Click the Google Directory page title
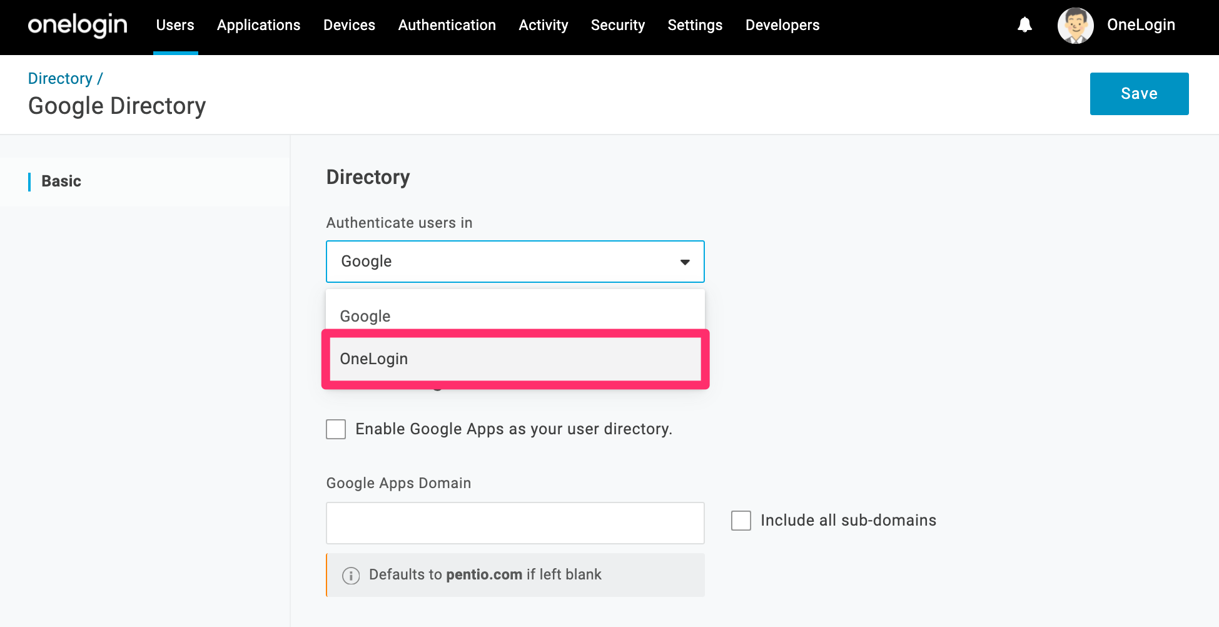The image size is (1219, 627). tap(117, 106)
